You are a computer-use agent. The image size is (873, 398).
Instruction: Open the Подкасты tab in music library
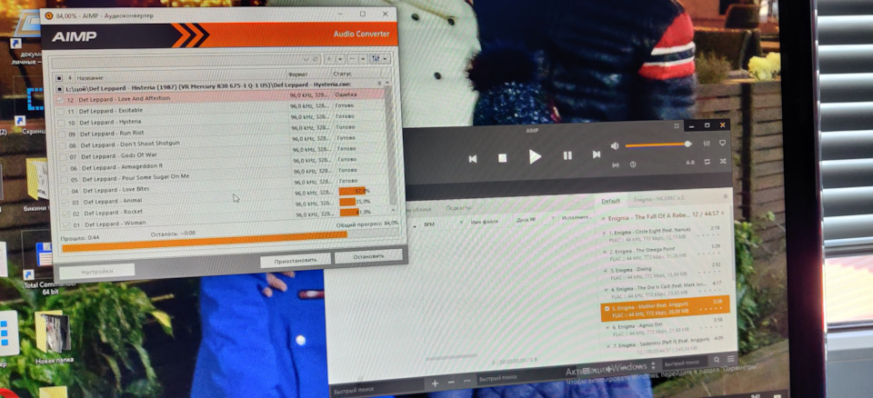pos(458,208)
